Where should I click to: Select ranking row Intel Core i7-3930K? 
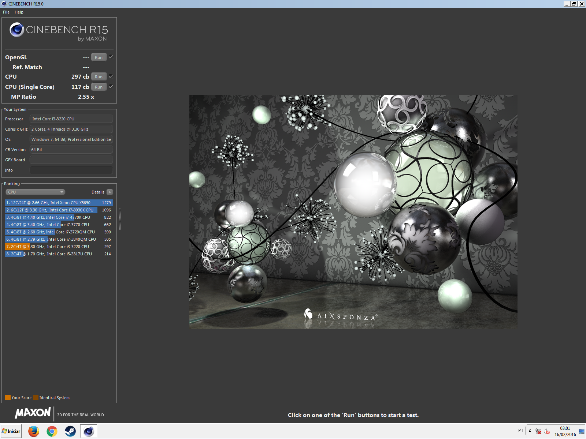tap(59, 210)
